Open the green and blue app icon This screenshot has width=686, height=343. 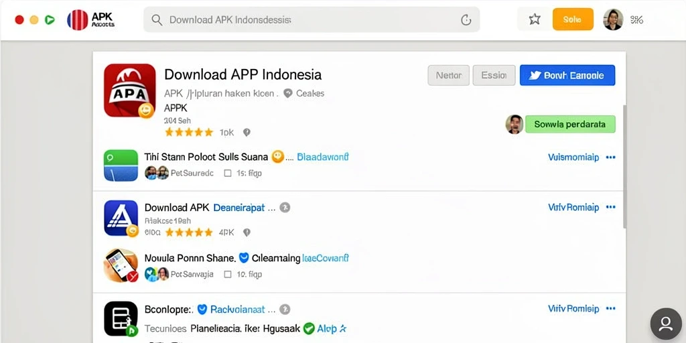[121, 165]
